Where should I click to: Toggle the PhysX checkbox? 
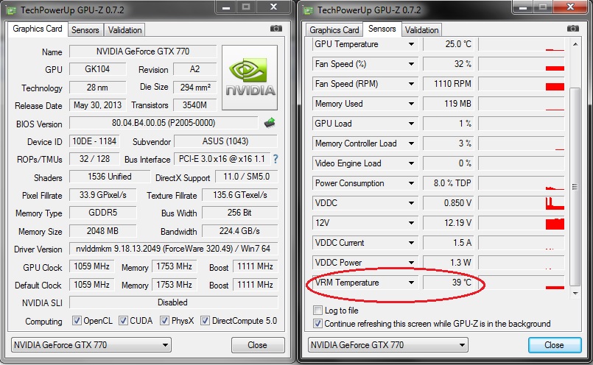tap(164, 321)
